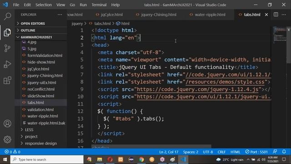Screen dimensions: 291x164
Task: Expand the responsive design folder
Action: (41, 143)
